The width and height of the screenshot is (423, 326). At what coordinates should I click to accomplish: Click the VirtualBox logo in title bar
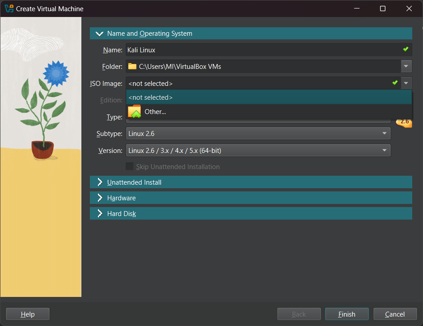pos(8,8)
